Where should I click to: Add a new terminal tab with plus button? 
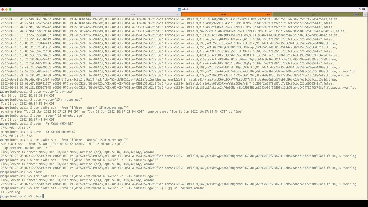point(365,14)
